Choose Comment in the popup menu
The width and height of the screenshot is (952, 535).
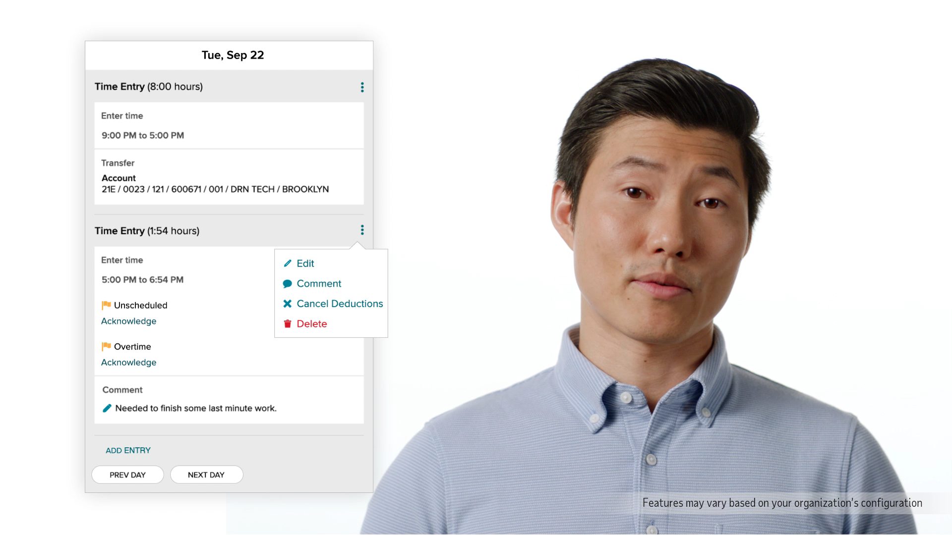pyautogui.click(x=318, y=284)
